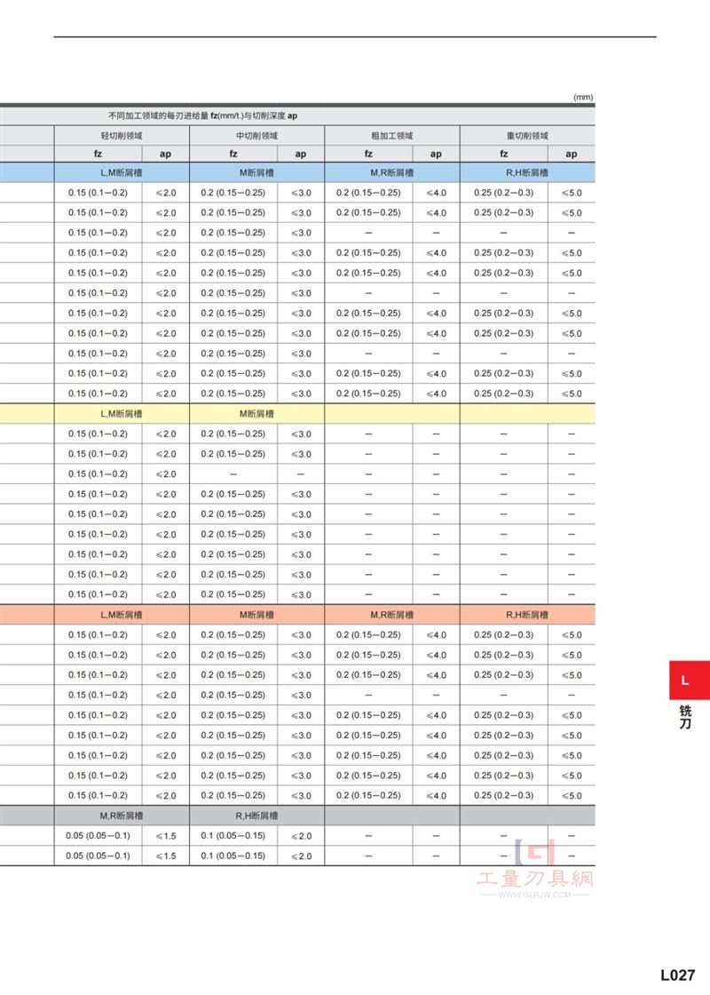Viewport: 710px width, 995px height.
Task: Click L,M断屑槽 in the yellow header row
Action: pos(122,414)
